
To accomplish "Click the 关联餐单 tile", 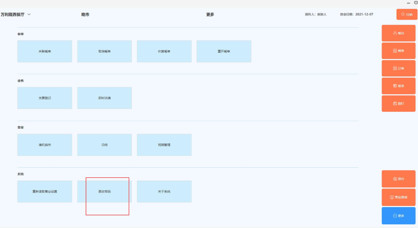I will coord(45,51).
